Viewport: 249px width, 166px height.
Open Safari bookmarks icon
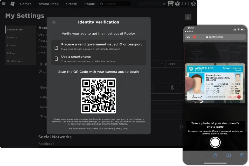pos(229,155)
